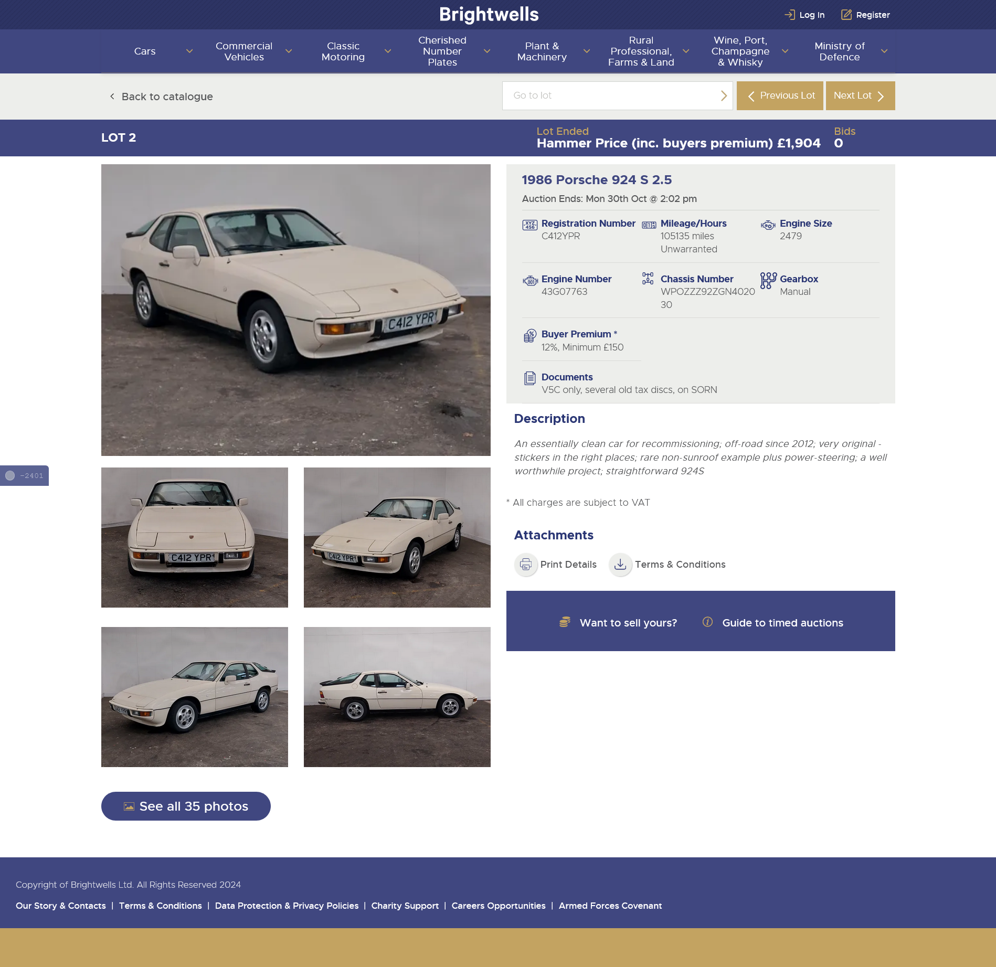Click the Registration Number plate icon
The height and width of the screenshot is (967, 996).
530,225
